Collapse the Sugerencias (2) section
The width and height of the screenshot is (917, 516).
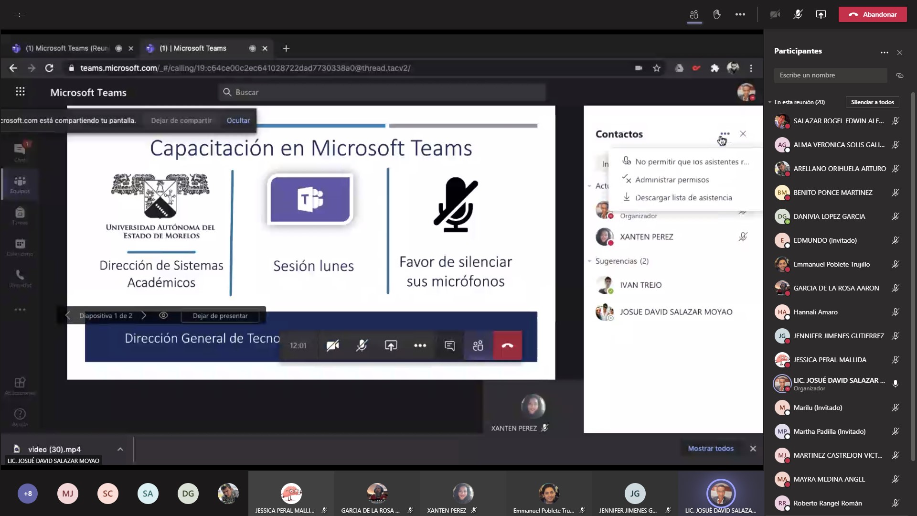[x=590, y=261]
